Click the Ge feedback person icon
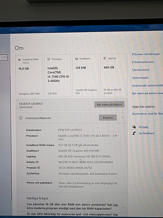Viewport: 163px width, 218px height. pos(134,133)
